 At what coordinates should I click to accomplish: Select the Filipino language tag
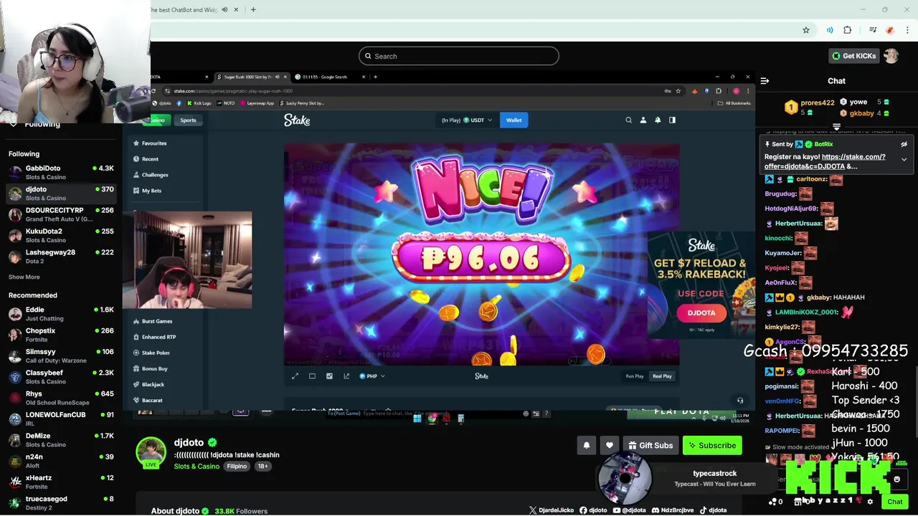[237, 467]
